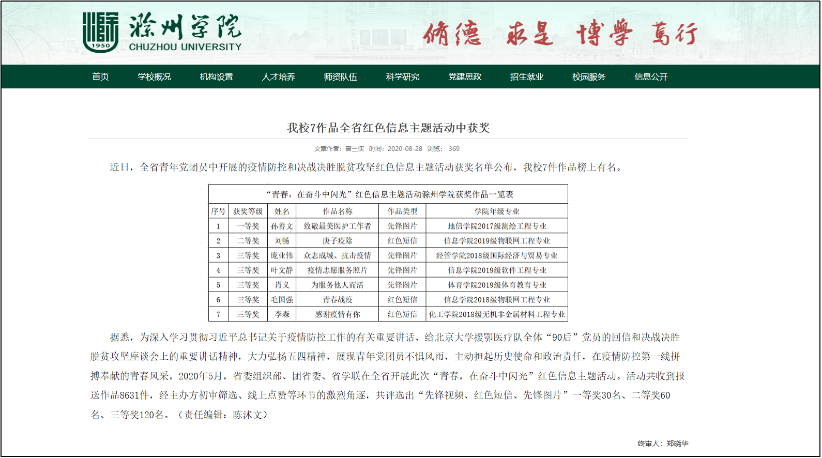Image resolution: width=822 pixels, height=458 pixels.
Task: Click the 作品类型 column header
Action: [402, 211]
